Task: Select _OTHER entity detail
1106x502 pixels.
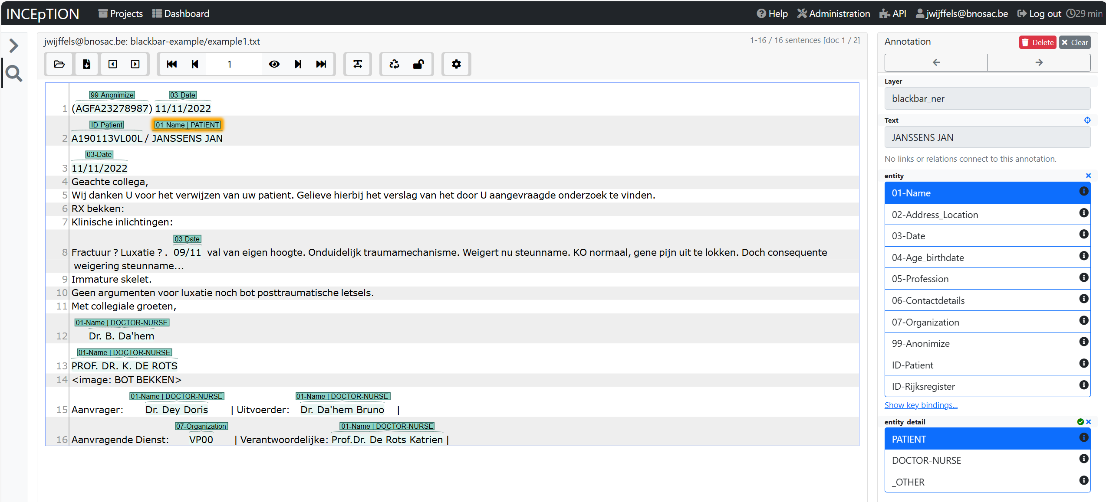Action: [987, 482]
